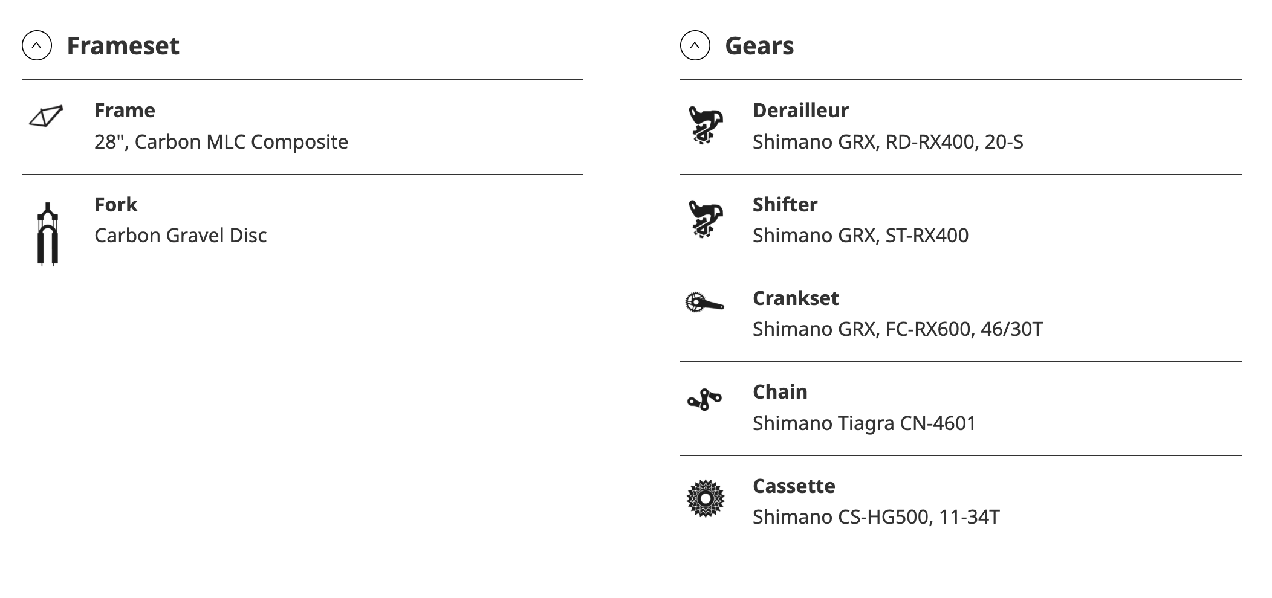Click the suspension fork icon
The image size is (1272, 598).
click(x=48, y=234)
